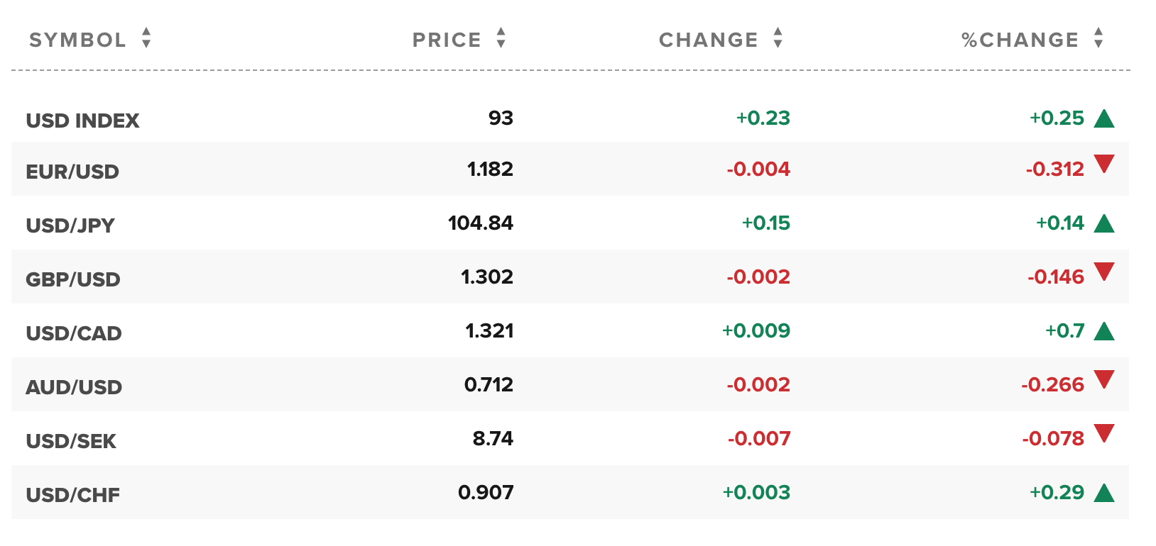Open the GBP/USD symbol
1156x546 pixels.
(73, 279)
